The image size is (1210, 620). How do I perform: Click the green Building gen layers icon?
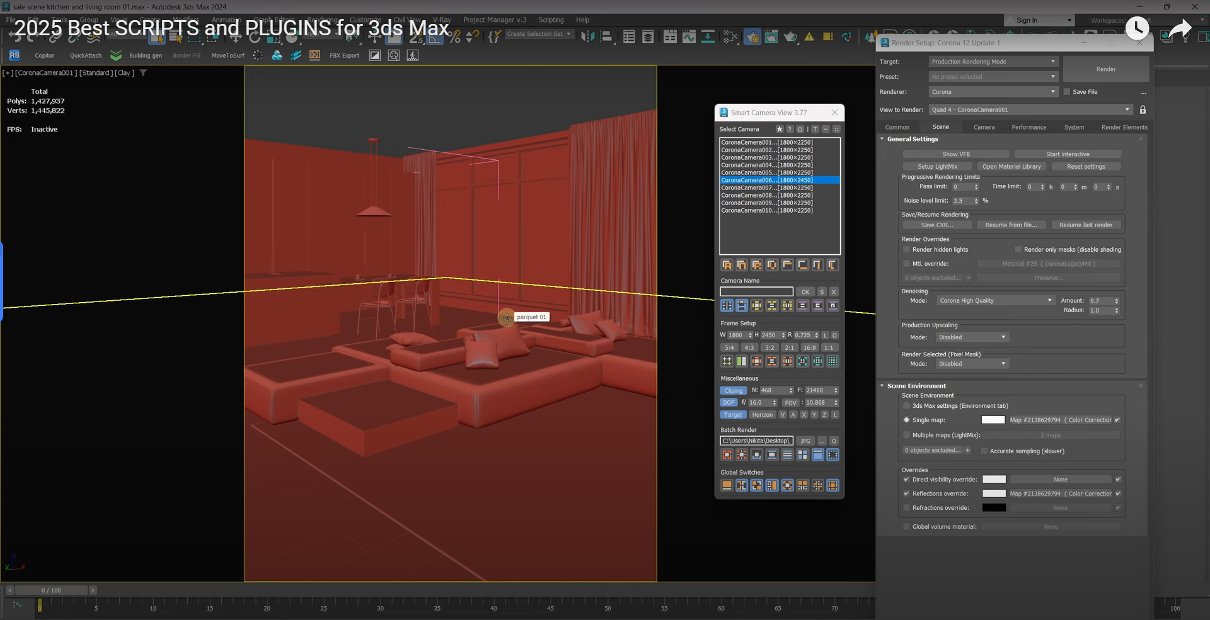116,55
